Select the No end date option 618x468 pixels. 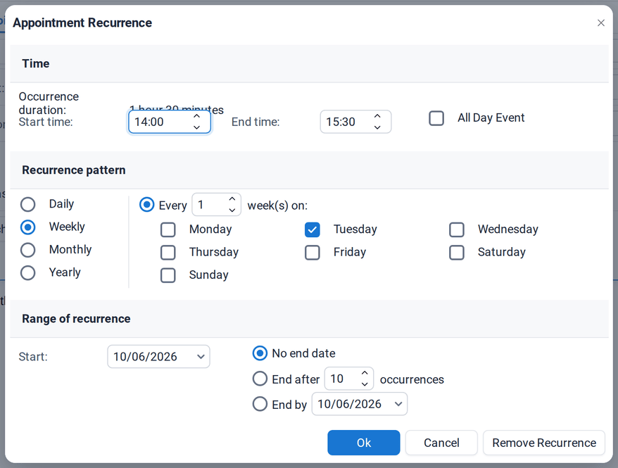tap(260, 353)
